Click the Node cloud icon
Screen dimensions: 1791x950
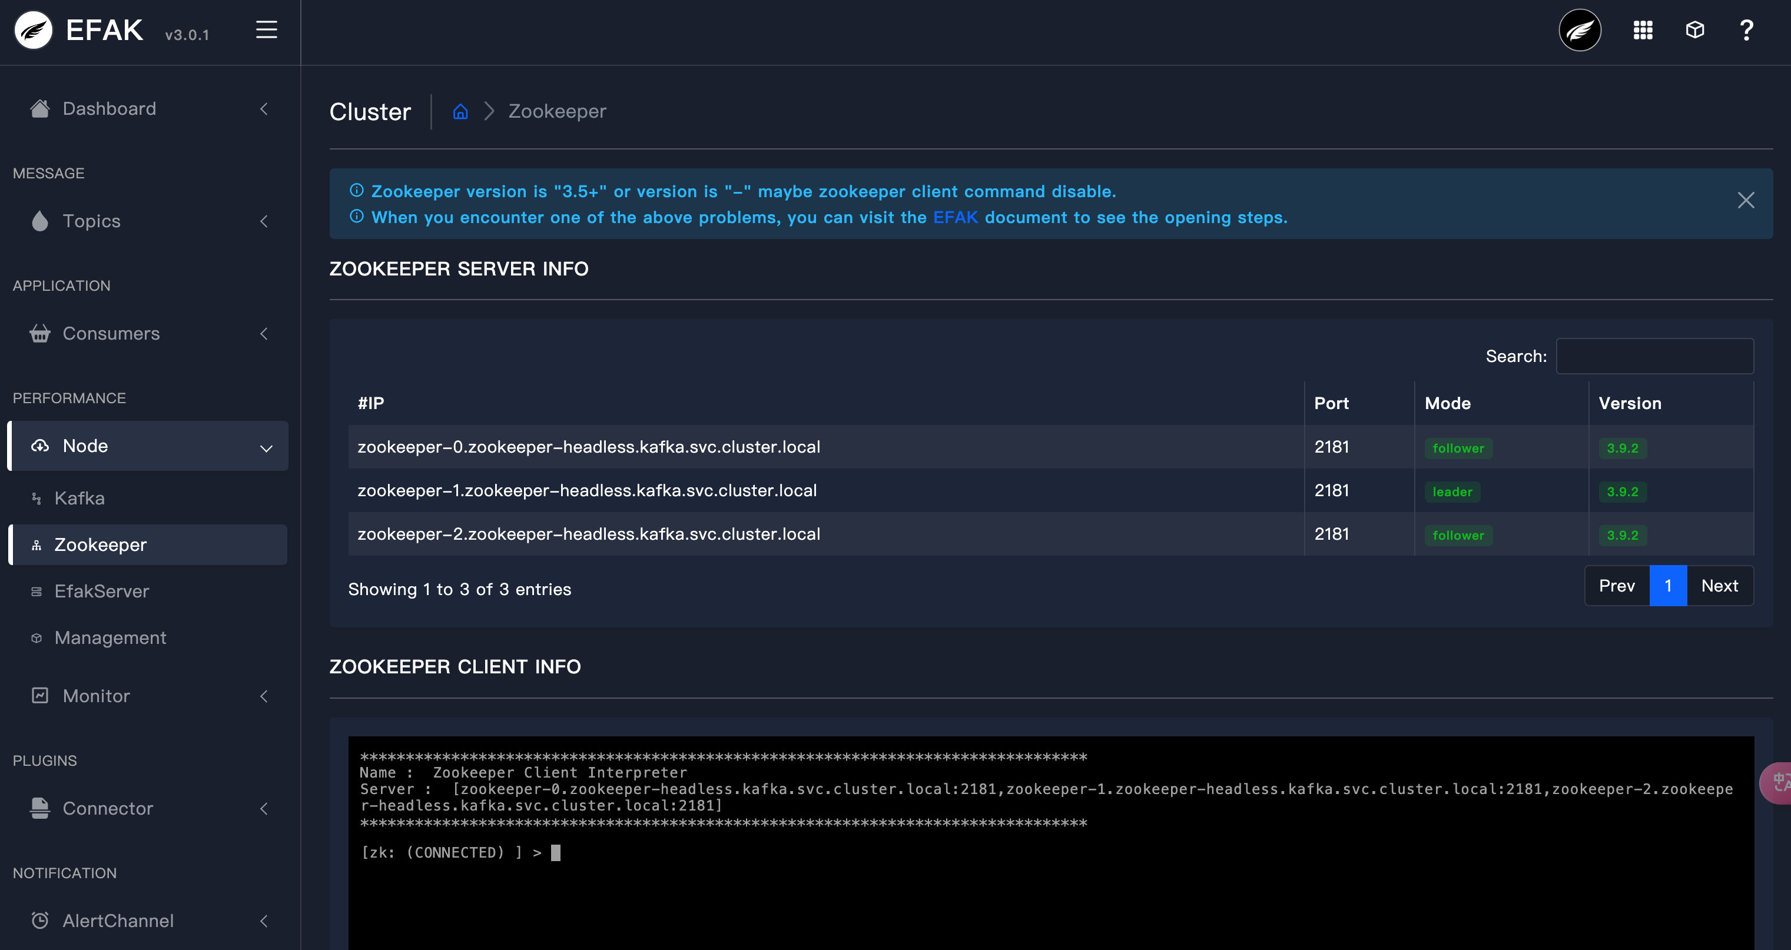click(40, 446)
